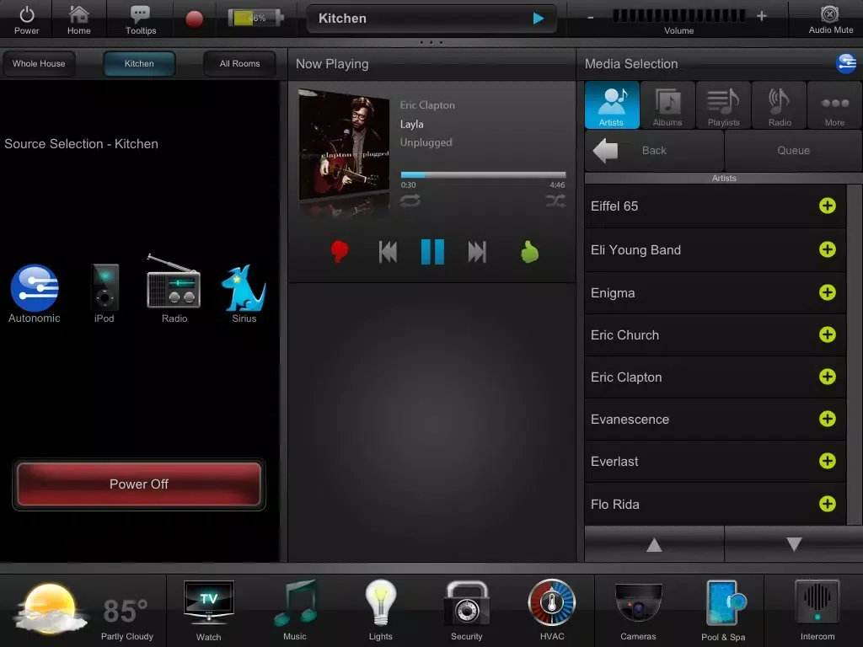
Task: Choose the iPod source
Action: (x=104, y=294)
